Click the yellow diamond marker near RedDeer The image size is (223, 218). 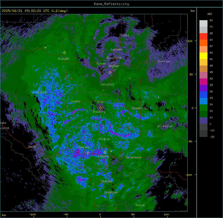pos(110,73)
